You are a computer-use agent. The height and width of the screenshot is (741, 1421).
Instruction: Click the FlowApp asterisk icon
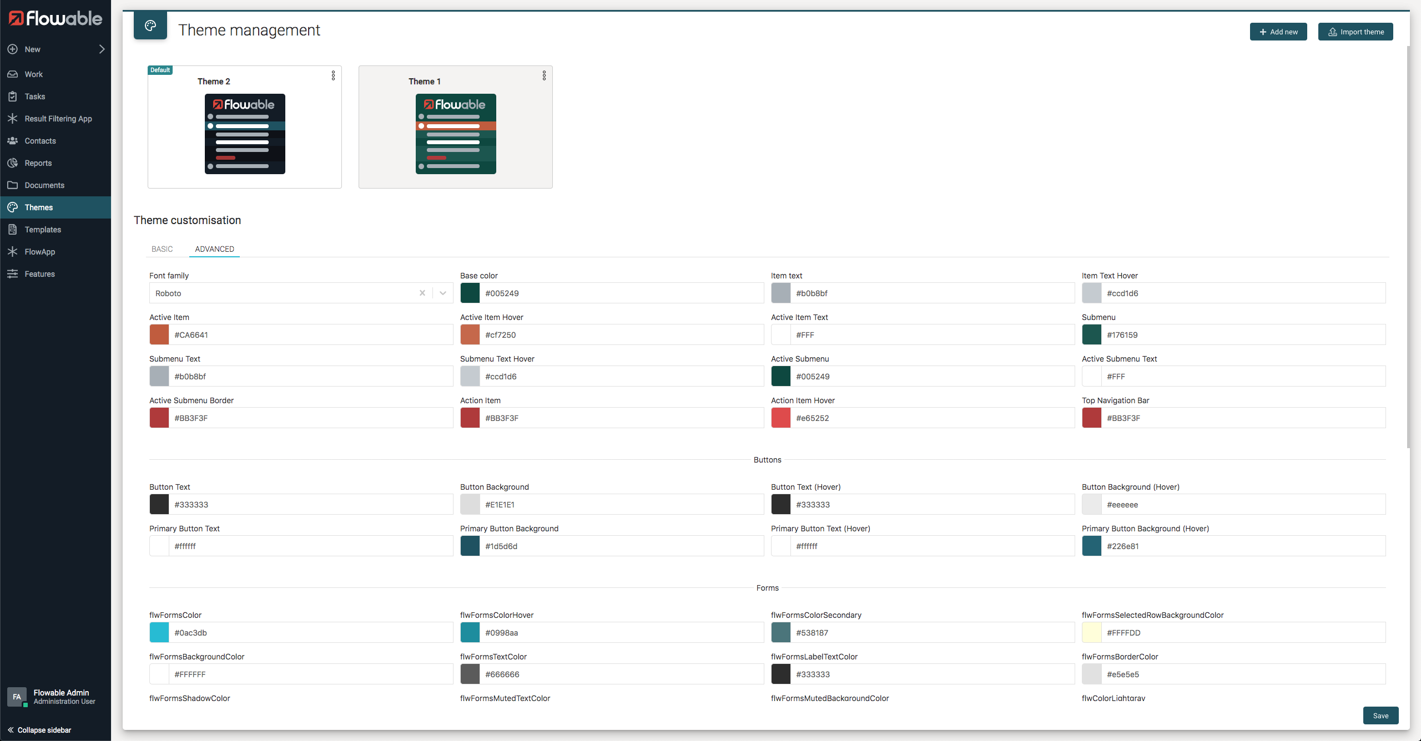[12, 251]
